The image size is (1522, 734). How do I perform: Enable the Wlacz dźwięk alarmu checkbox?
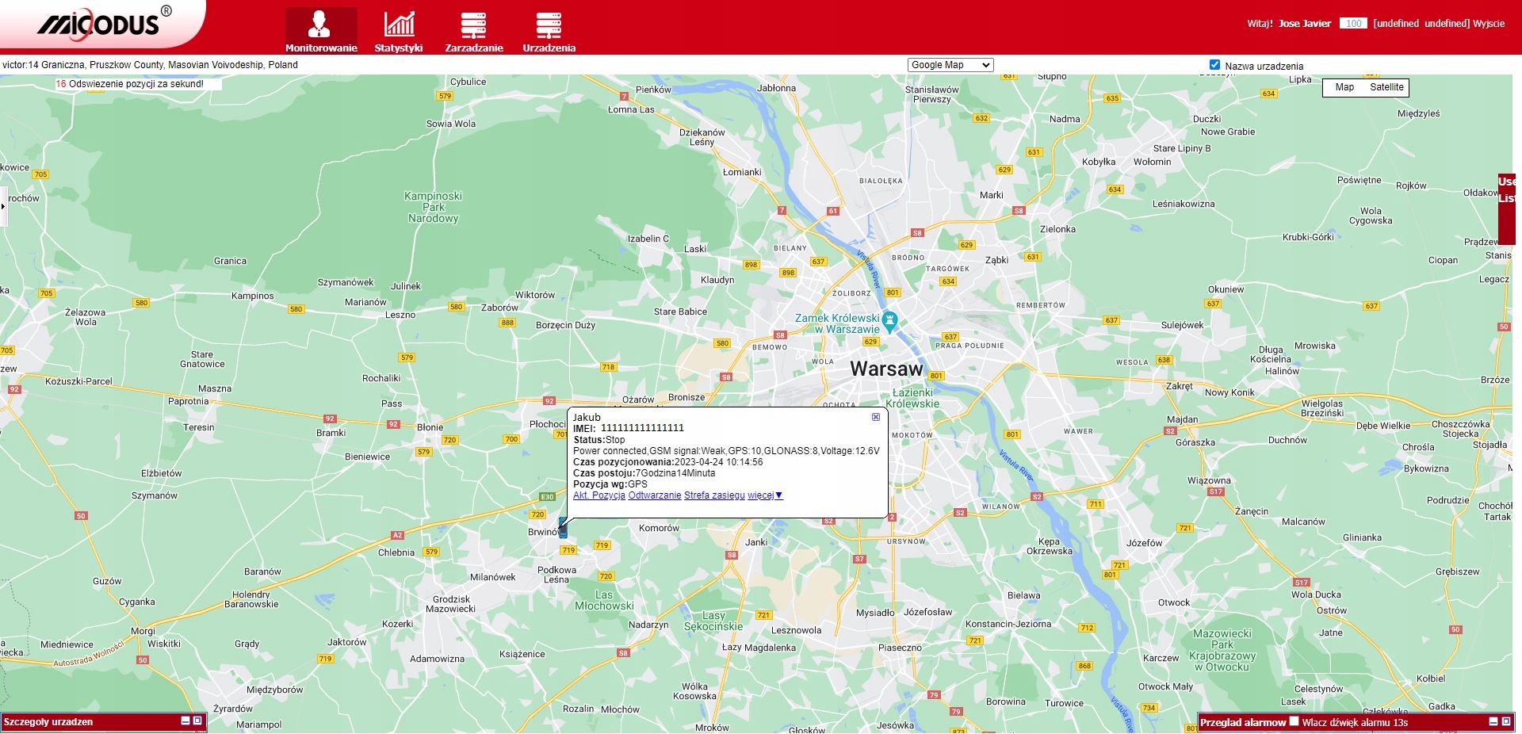click(1294, 721)
